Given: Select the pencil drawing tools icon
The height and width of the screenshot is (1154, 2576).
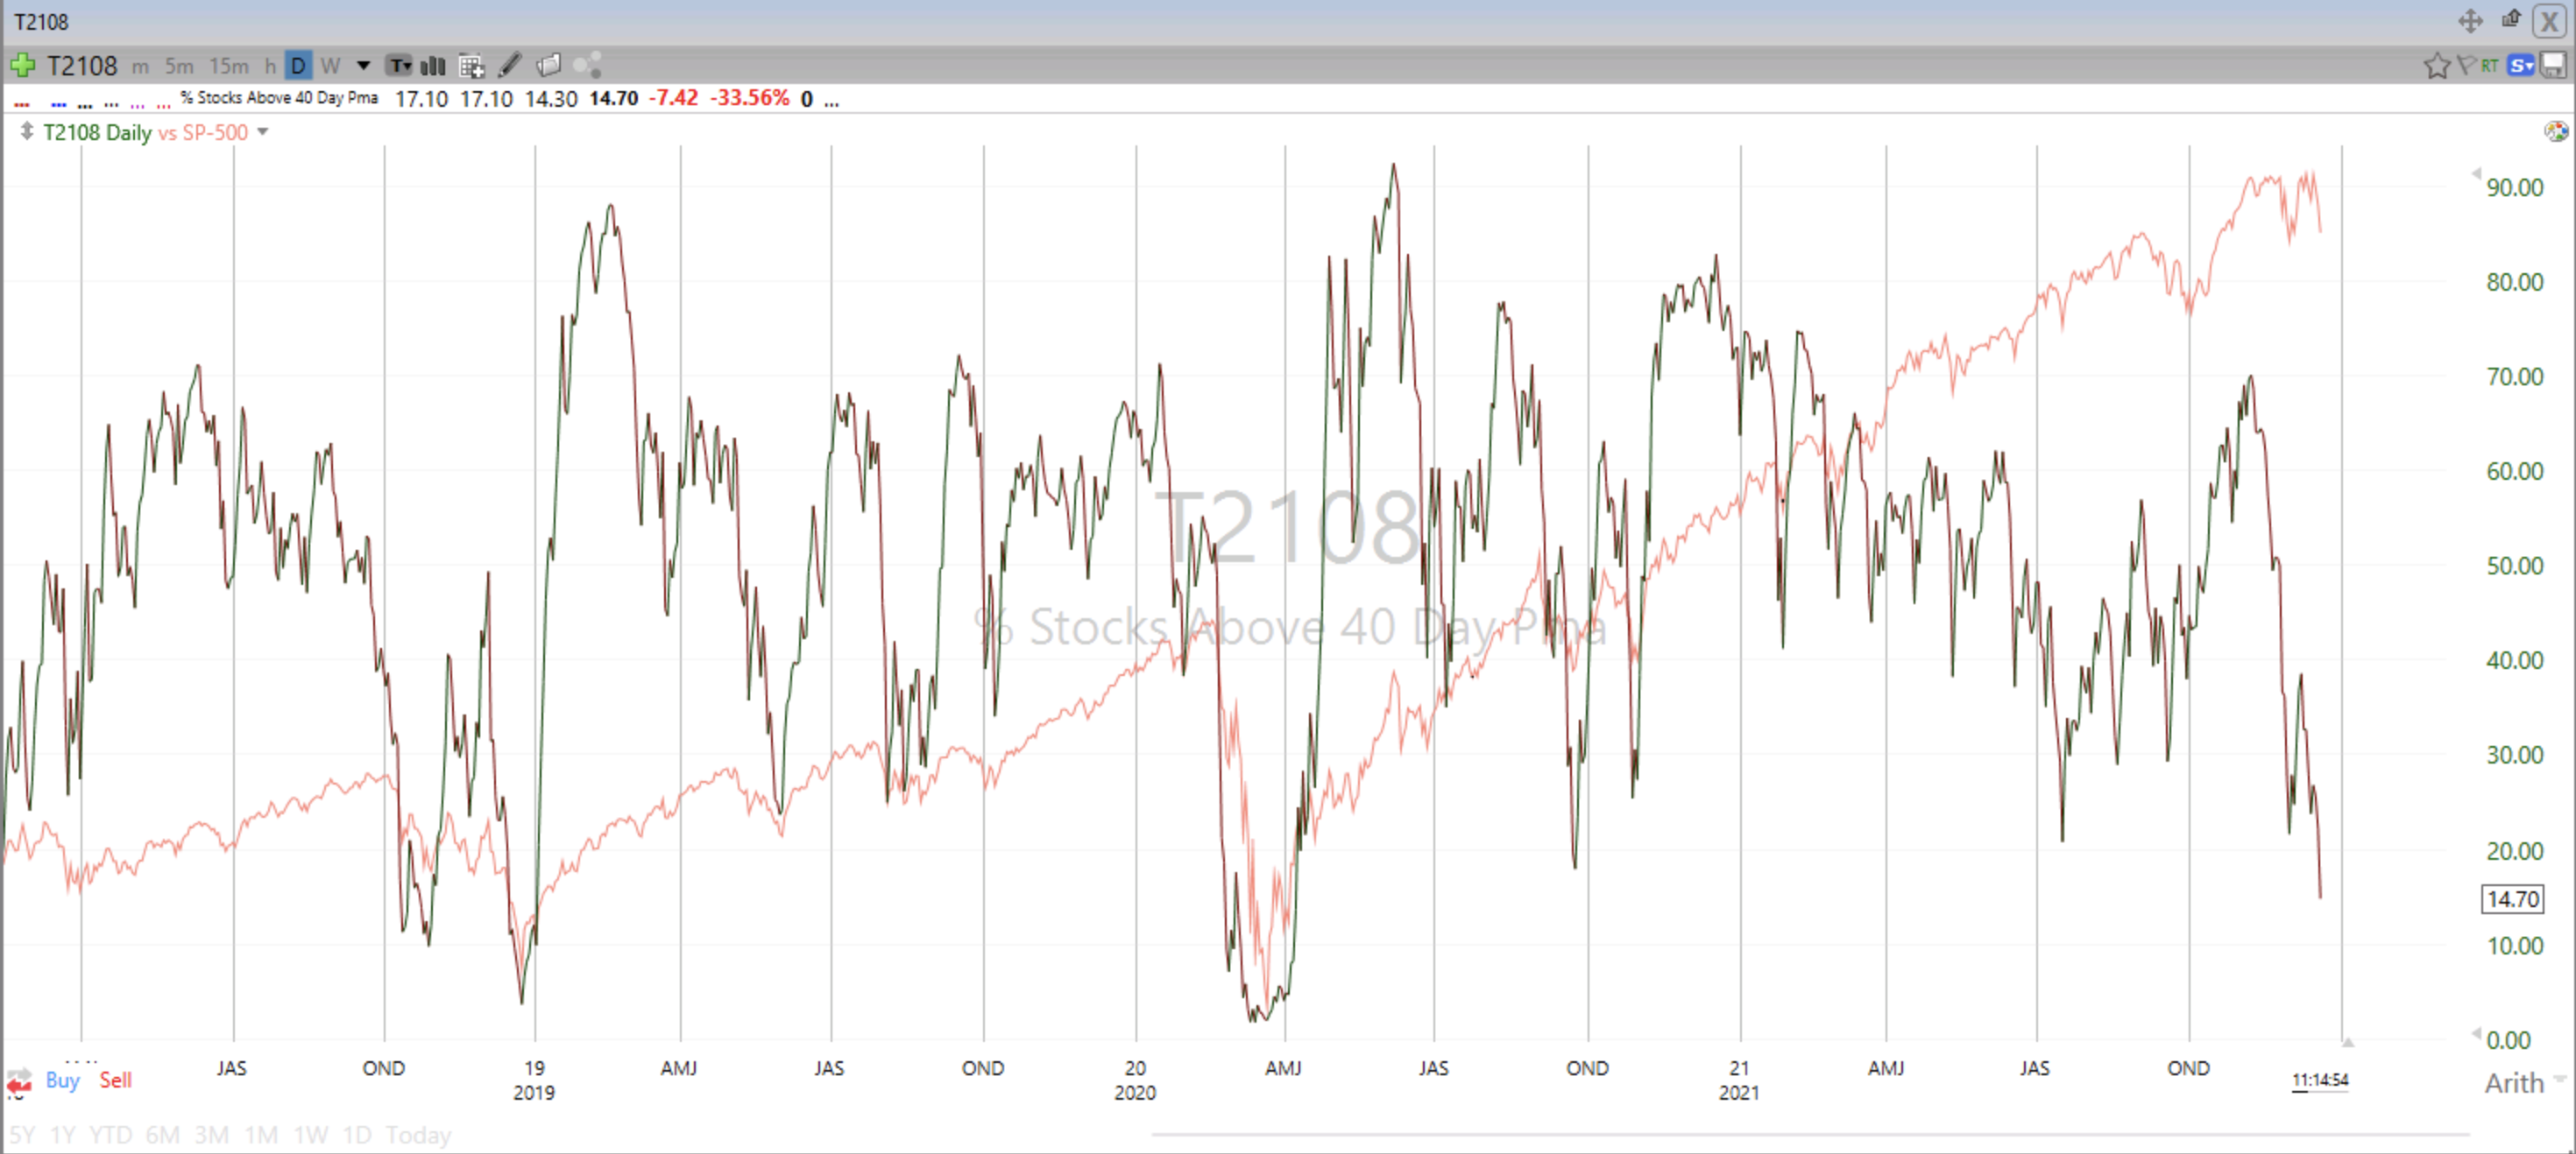Looking at the screenshot, I should [510, 66].
